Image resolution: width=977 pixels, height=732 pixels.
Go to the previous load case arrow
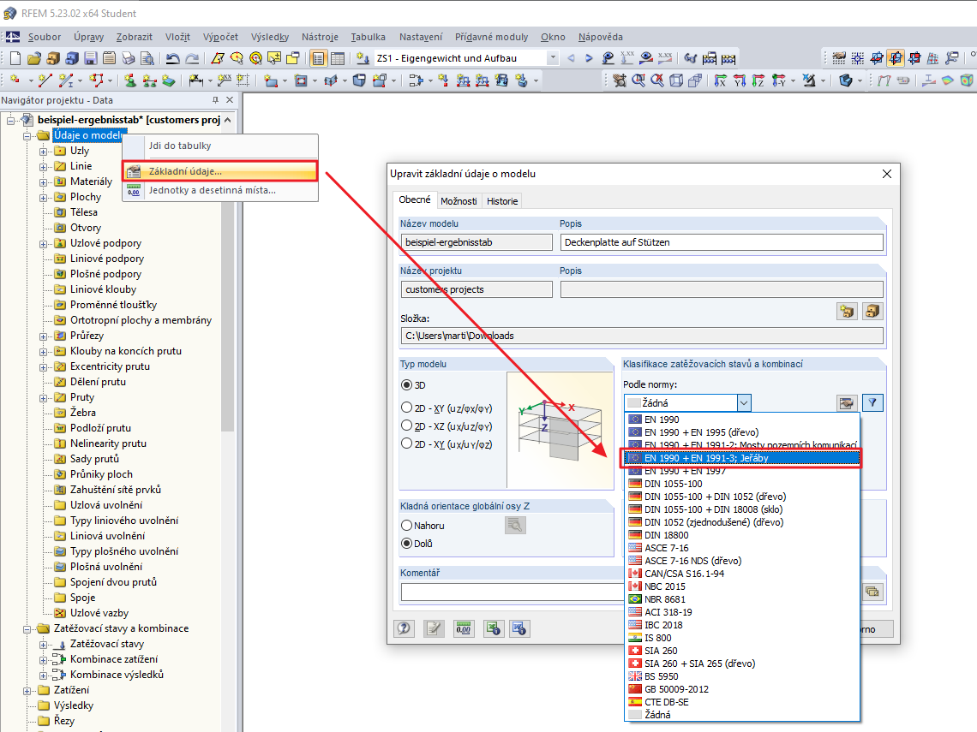[x=571, y=58]
